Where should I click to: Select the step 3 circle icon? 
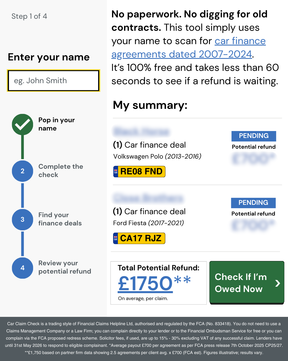point(23,220)
